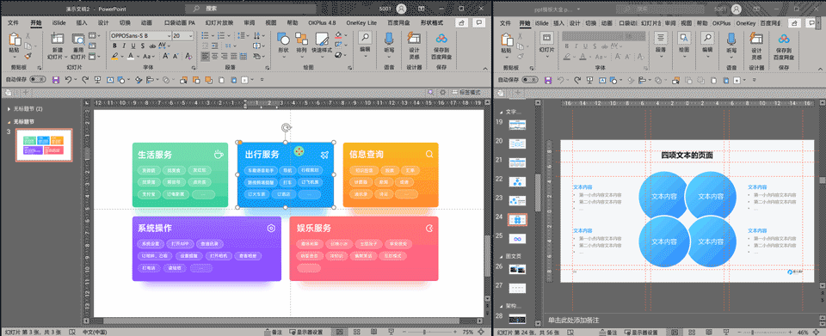
Task: Click Reuse Slides icon in left window
Action: tap(78, 40)
